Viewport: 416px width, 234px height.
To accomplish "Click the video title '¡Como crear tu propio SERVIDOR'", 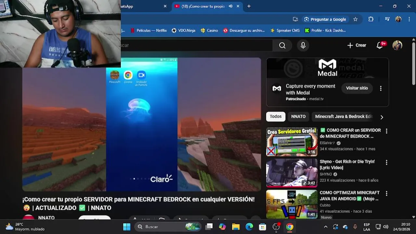I will tap(138, 203).
